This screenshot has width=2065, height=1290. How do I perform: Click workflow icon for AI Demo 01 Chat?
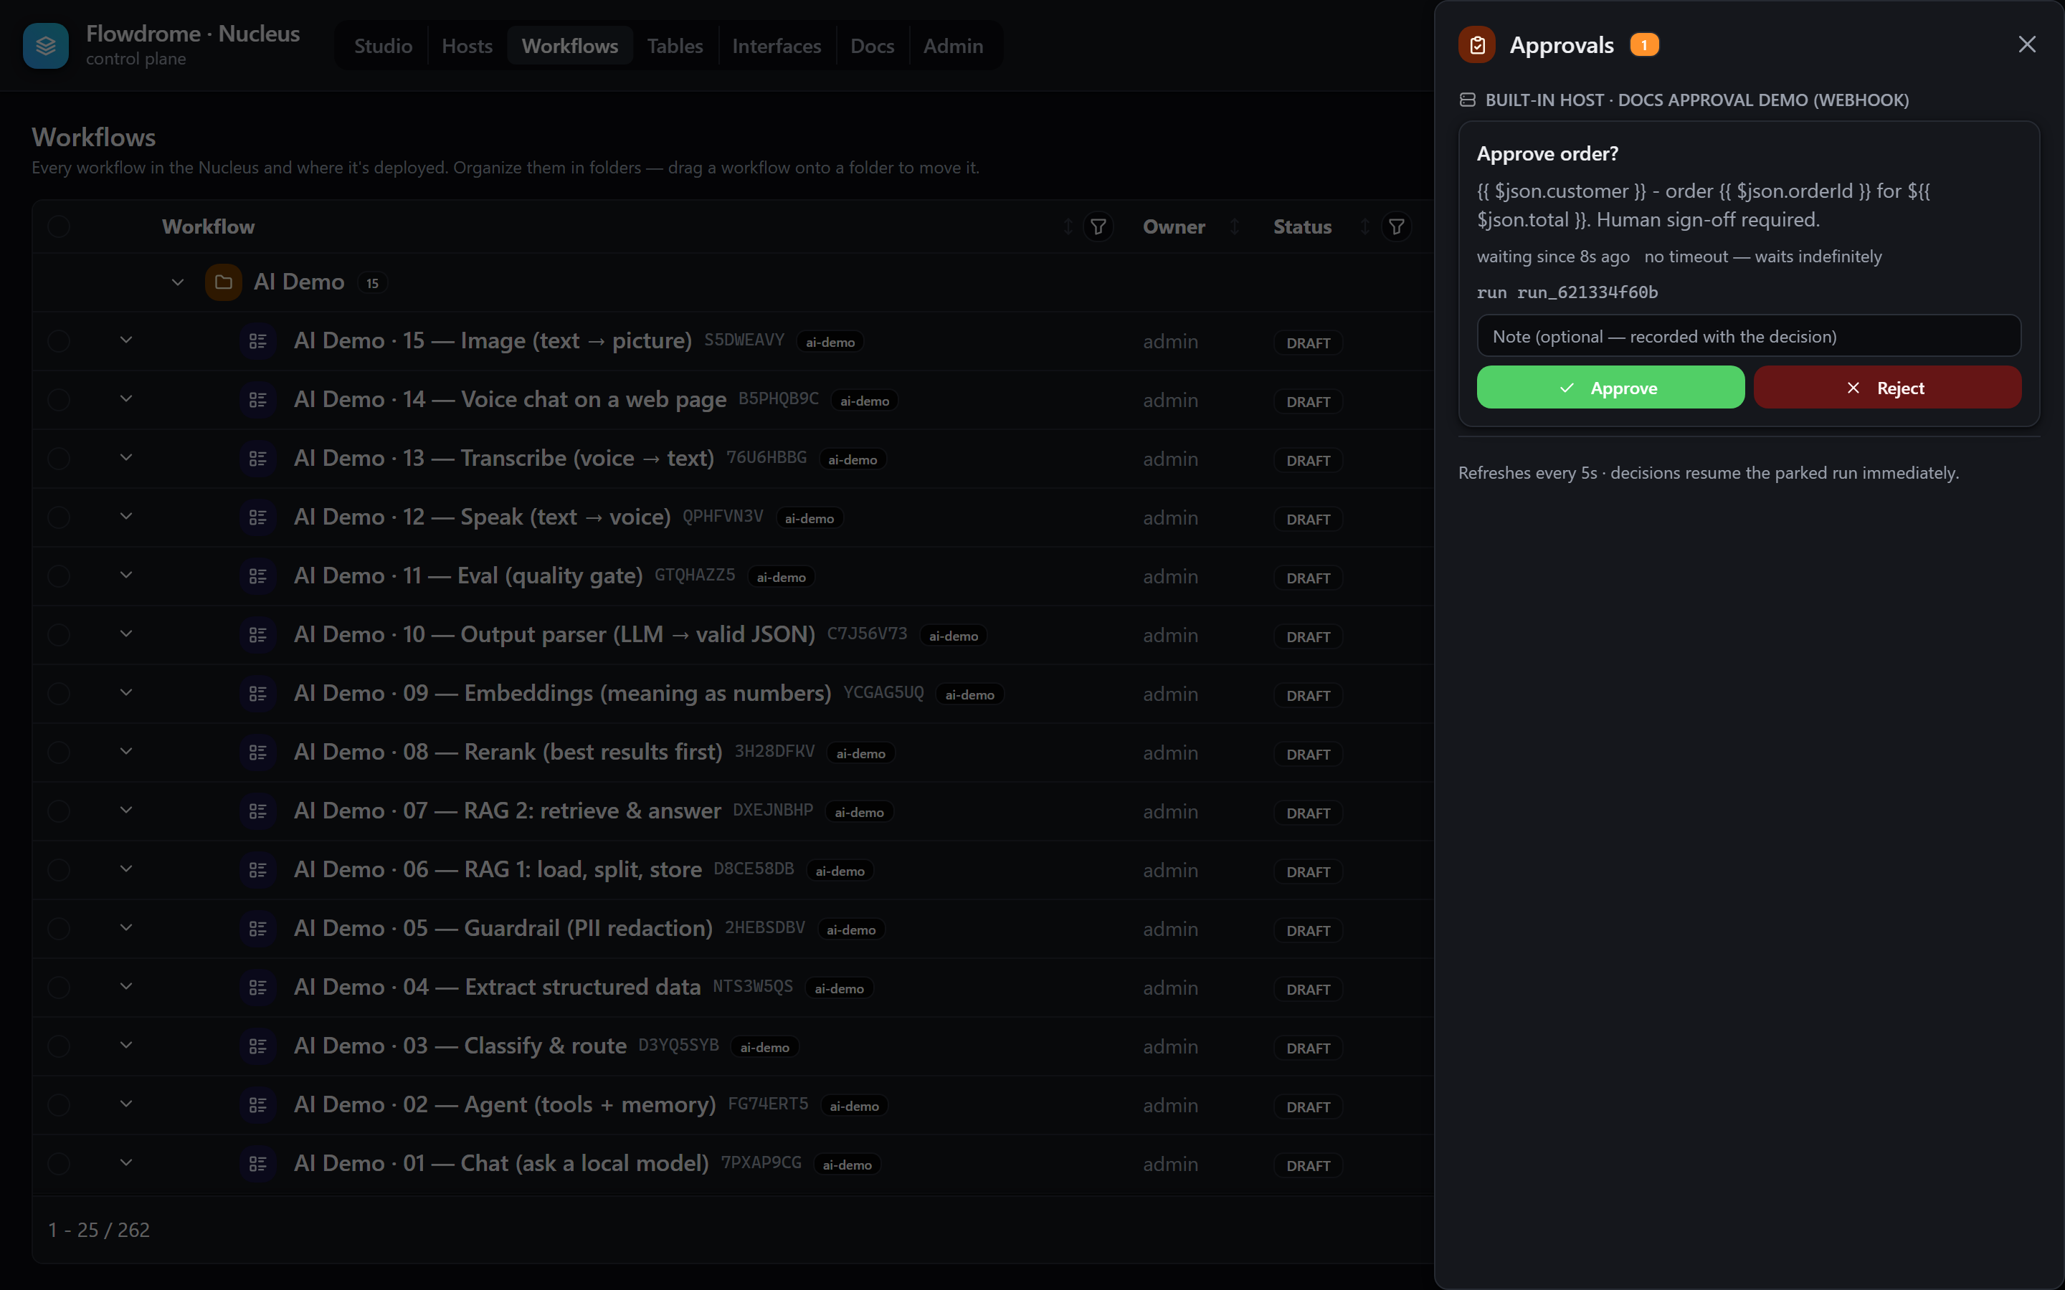click(257, 1165)
